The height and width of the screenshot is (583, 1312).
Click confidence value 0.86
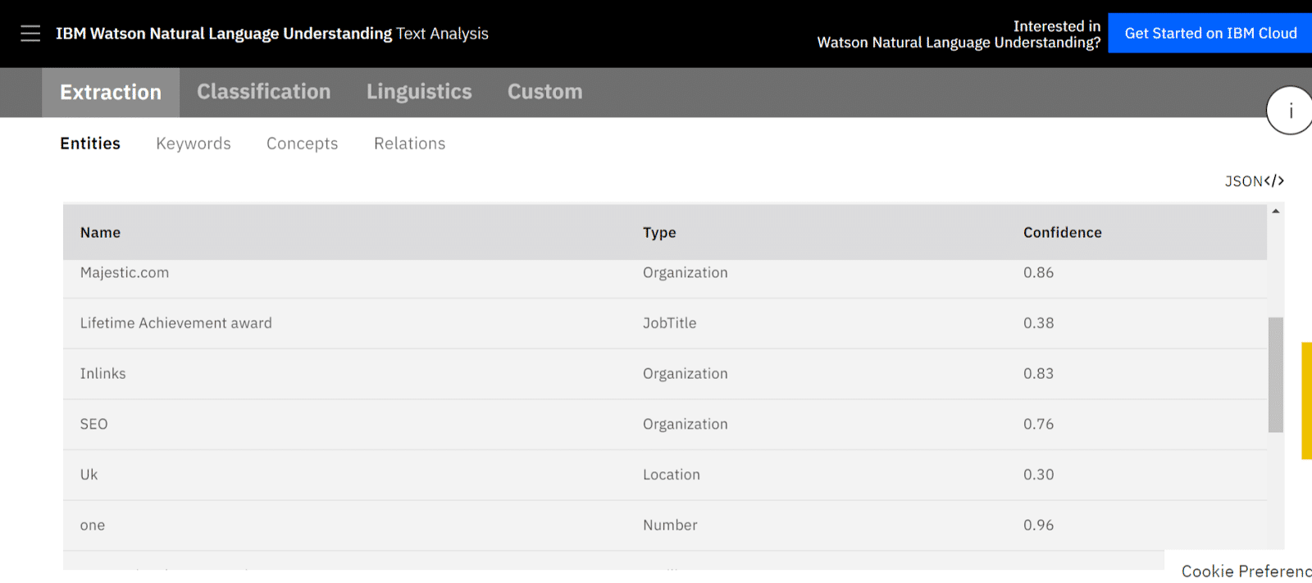[x=1039, y=273]
